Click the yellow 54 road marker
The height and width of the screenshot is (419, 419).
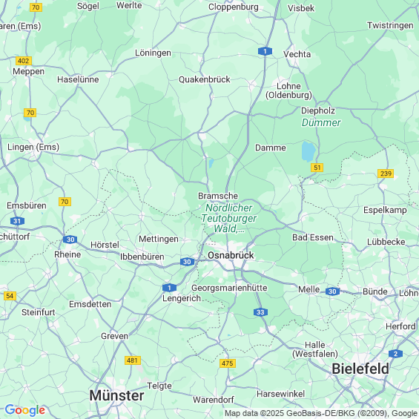[x=10, y=296]
